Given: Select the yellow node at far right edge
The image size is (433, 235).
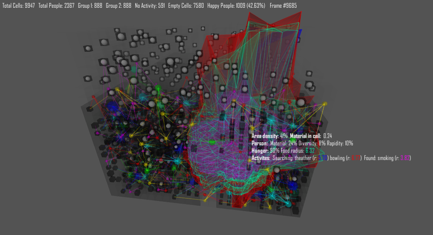Looking at the screenshot, I should coord(325,104).
